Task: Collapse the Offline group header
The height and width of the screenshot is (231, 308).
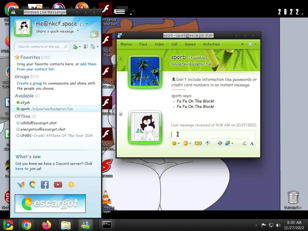Action: [26, 116]
